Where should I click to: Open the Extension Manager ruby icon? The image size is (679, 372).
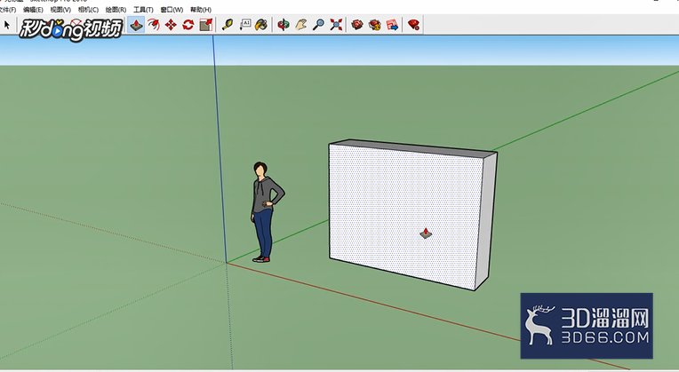click(x=413, y=25)
